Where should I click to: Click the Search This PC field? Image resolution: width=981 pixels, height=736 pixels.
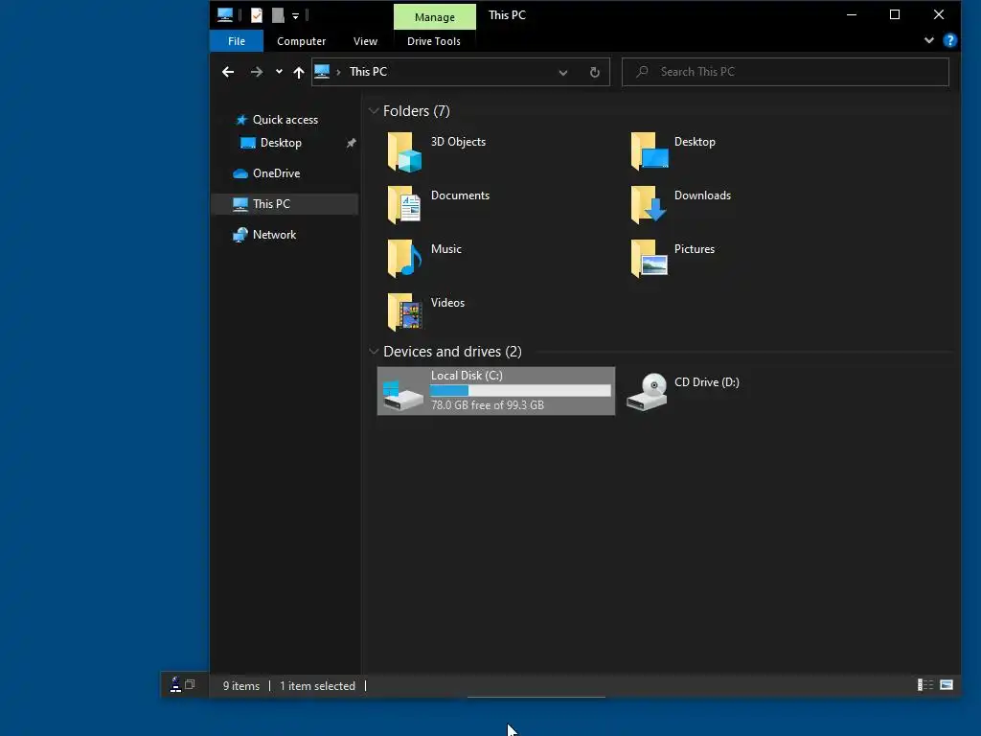[786, 72]
